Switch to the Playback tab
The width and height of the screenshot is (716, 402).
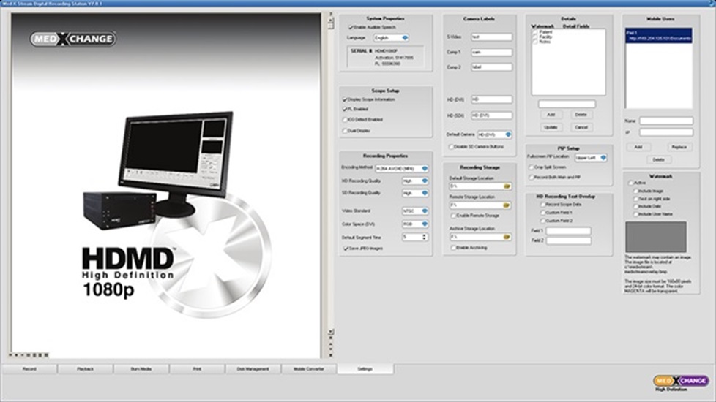pos(86,368)
